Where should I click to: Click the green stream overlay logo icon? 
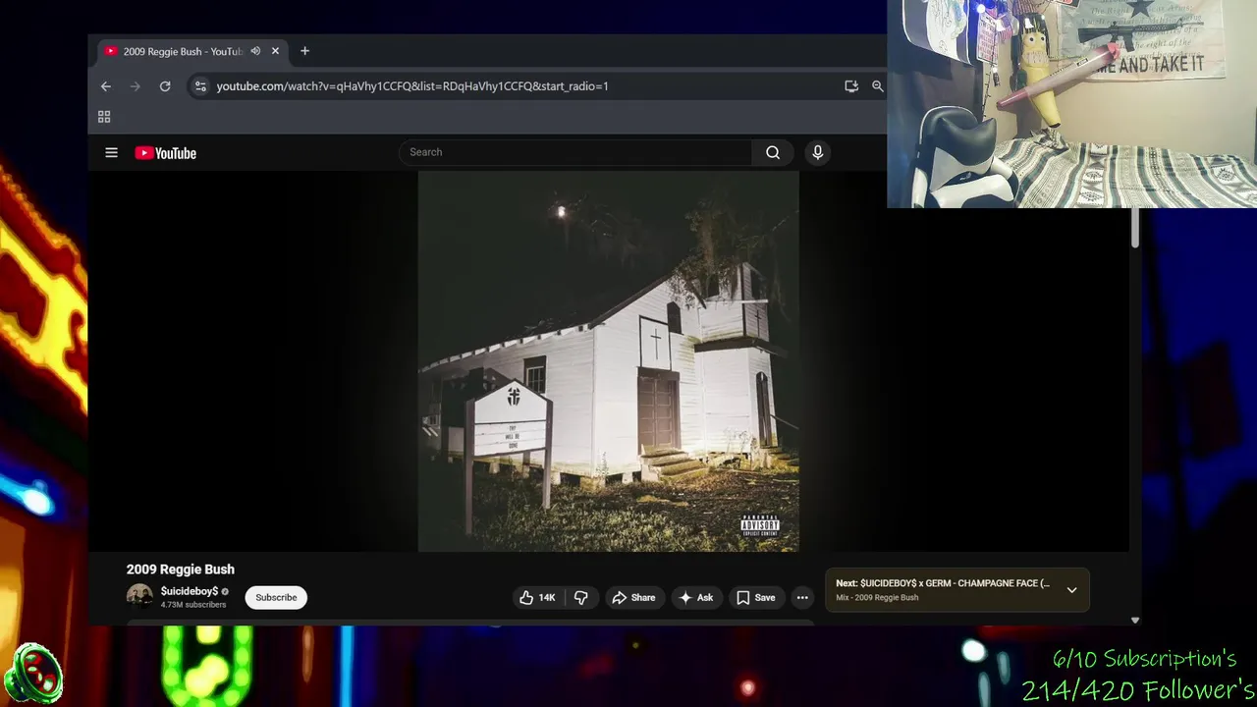[x=33, y=675]
